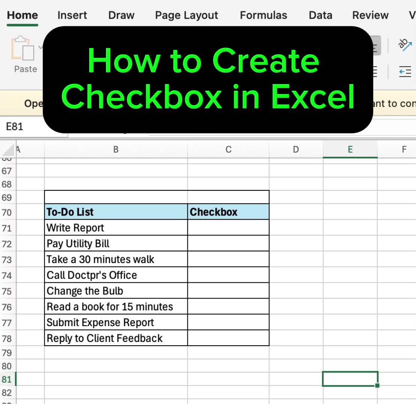Viewport: 416px width, 404px height.
Task: Click the 'Checkbox' header cell
Action: 229,212
